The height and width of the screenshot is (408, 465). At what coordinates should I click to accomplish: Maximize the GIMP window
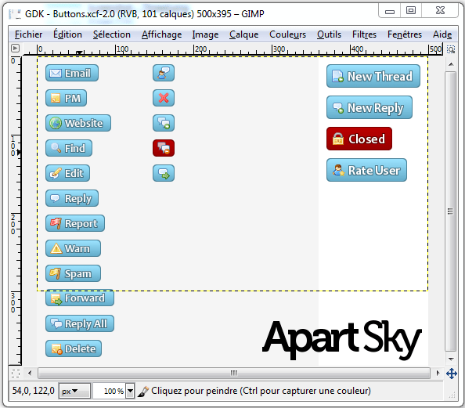pyautogui.click(x=411, y=11)
